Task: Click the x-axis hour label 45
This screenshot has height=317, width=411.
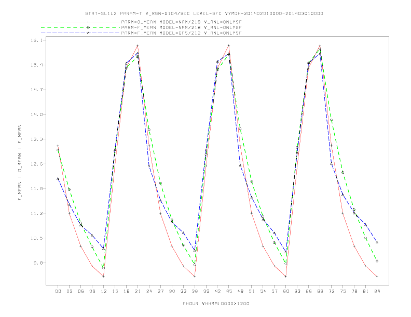Action: pos(229,291)
